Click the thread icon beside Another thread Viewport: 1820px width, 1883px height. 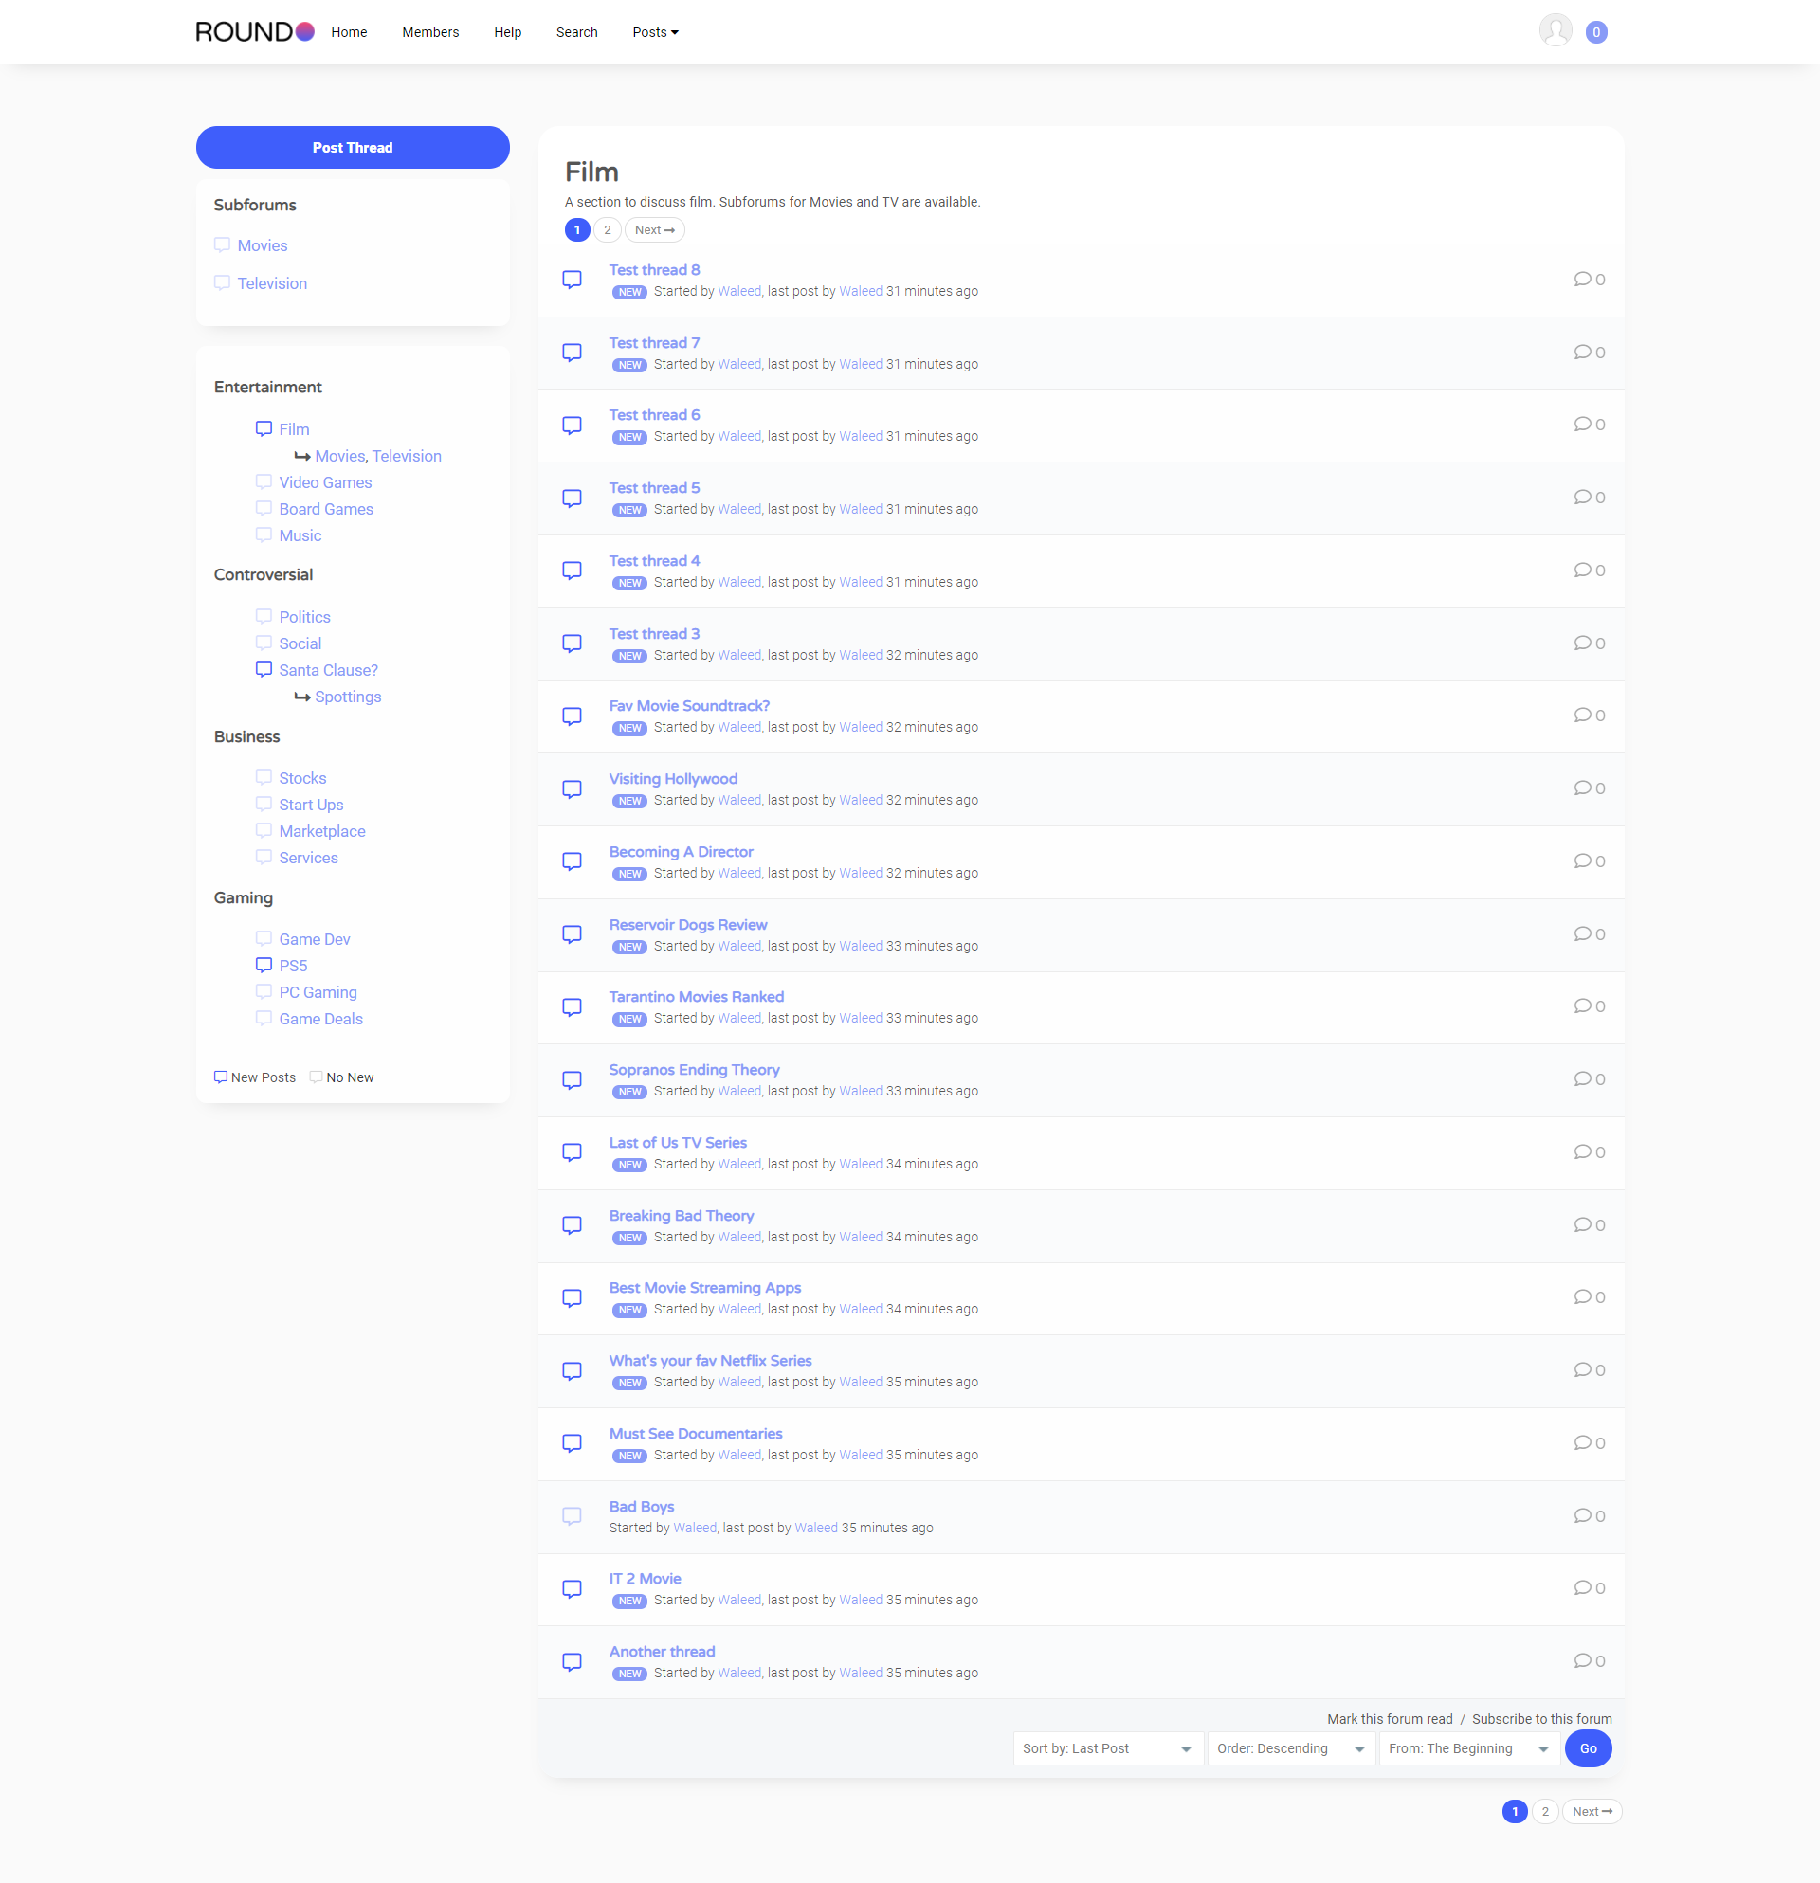pos(572,1662)
